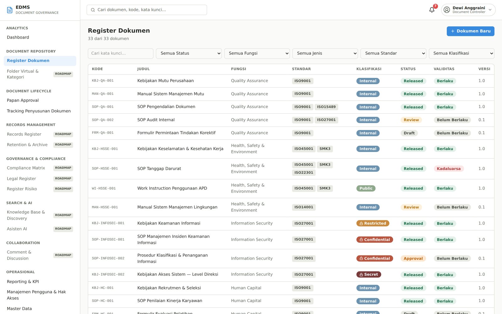Open document Kebijakan Mutu Perusahaan
The image size is (502, 314).
(165, 81)
